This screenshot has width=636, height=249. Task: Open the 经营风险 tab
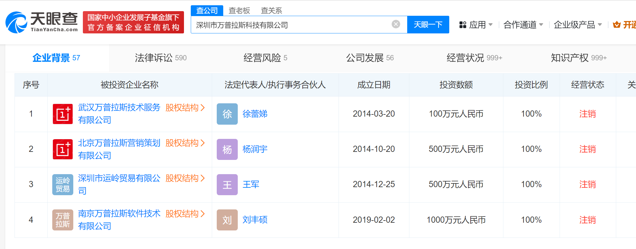[265, 58]
